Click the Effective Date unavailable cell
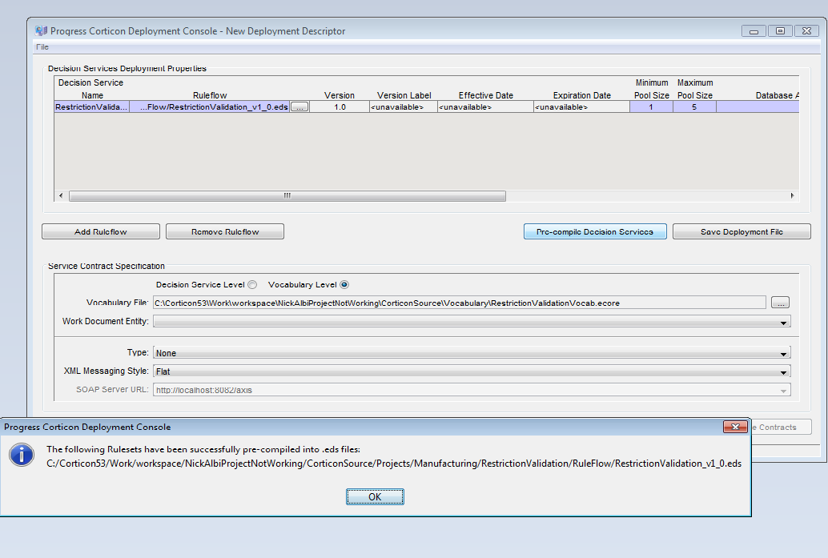 (485, 107)
